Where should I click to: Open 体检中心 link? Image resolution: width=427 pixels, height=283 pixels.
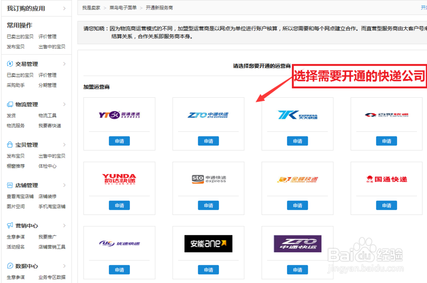click(47, 166)
